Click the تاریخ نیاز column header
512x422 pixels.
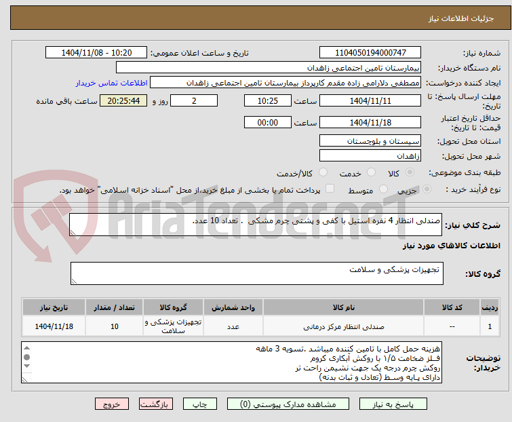(54, 307)
